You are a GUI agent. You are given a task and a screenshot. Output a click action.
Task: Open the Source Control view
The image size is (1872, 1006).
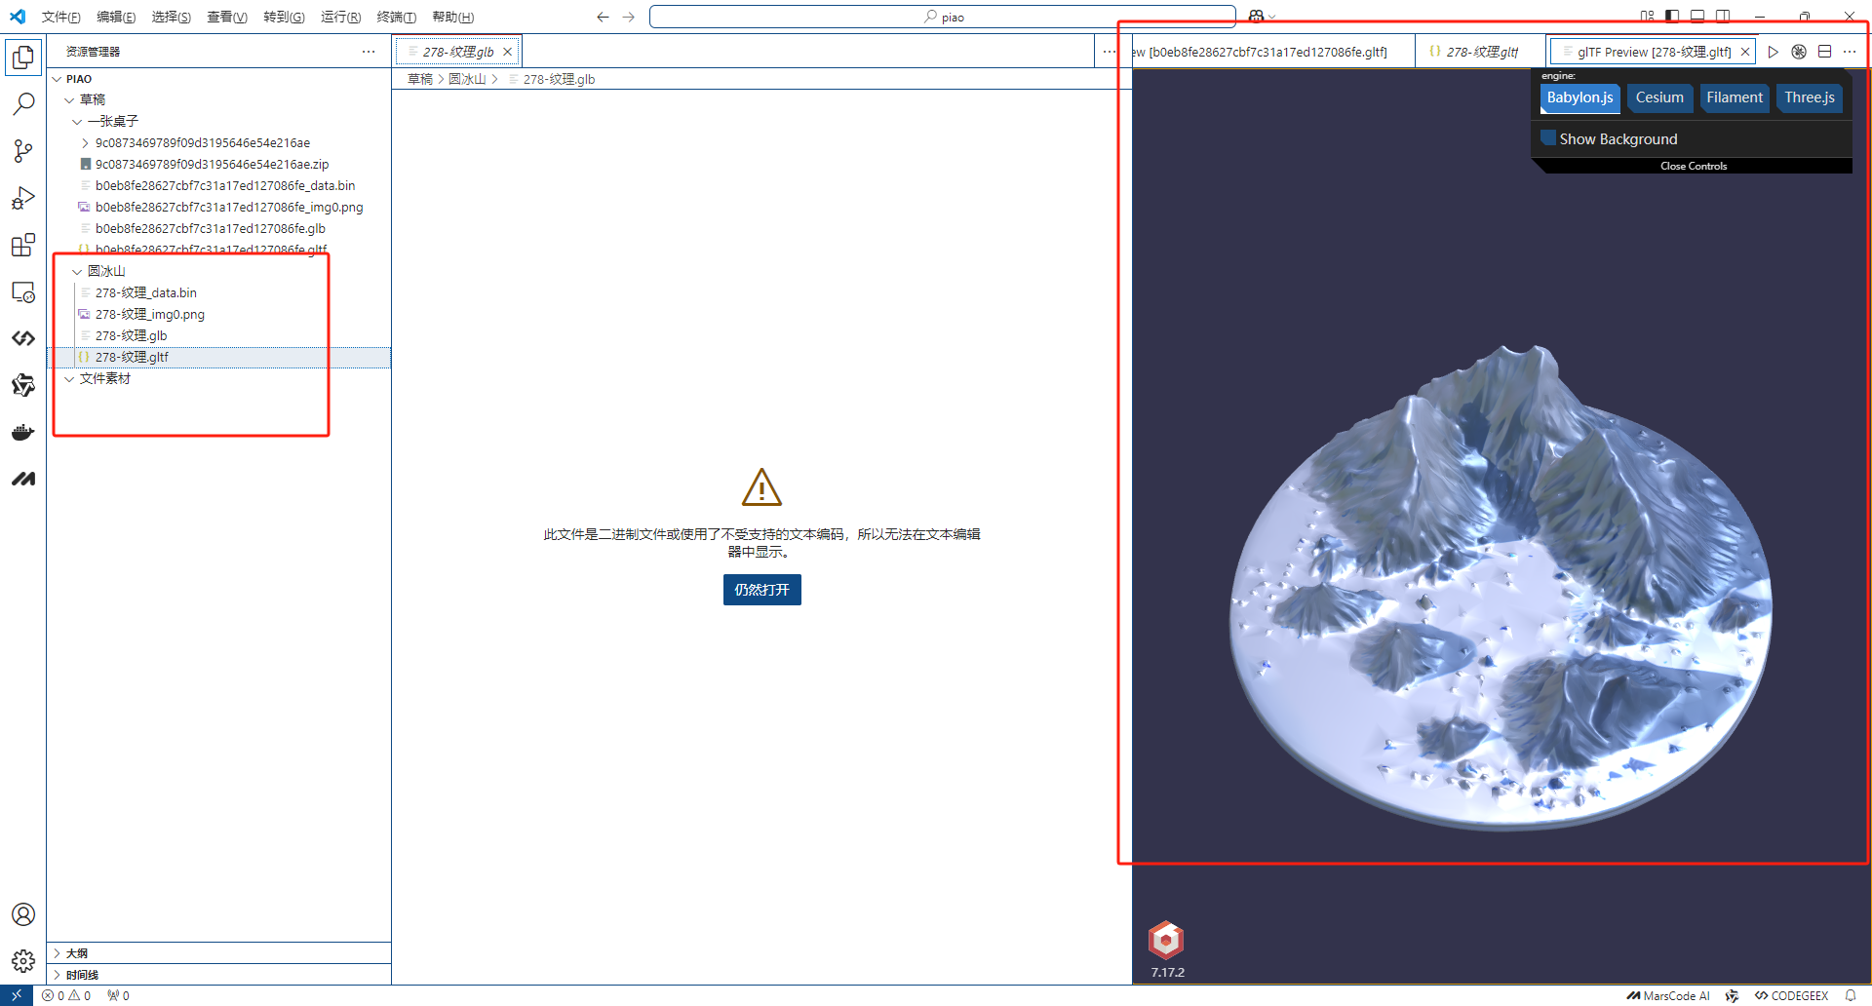click(x=23, y=151)
